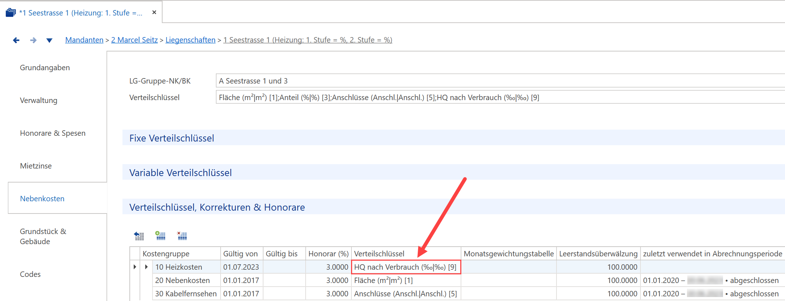The height and width of the screenshot is (301, 785).
Task: Click the Gültig bis column header
Action: point(284,253)
